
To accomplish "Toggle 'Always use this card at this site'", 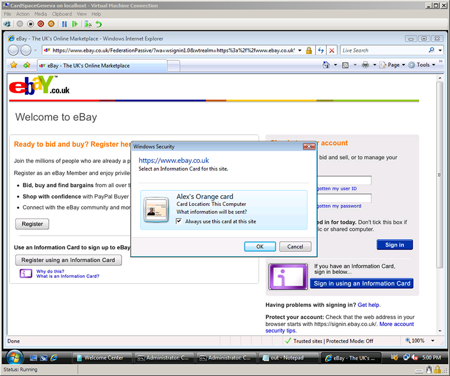I will (179, 221).
